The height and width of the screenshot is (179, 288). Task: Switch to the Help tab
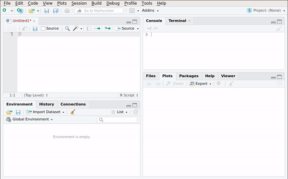click(x=210, y=76)
